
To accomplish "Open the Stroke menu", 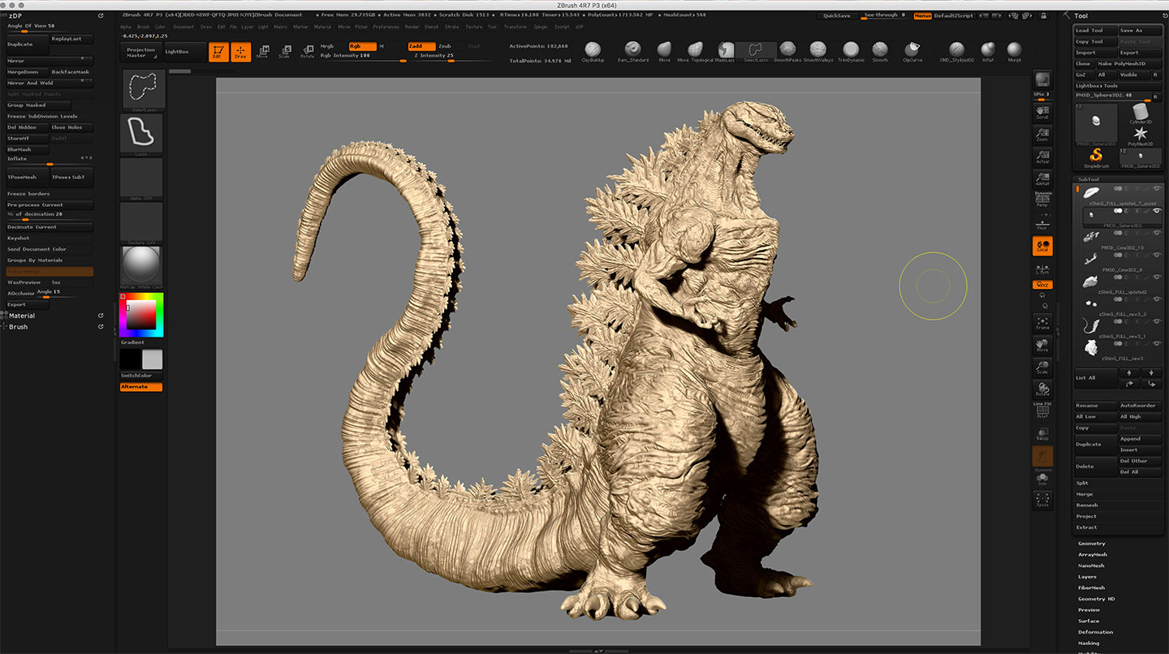I will click(451, 27).
